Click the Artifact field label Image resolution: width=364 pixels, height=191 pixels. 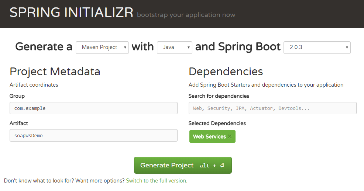19,123
